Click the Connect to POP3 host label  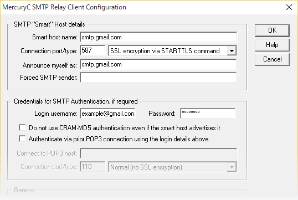47,153
